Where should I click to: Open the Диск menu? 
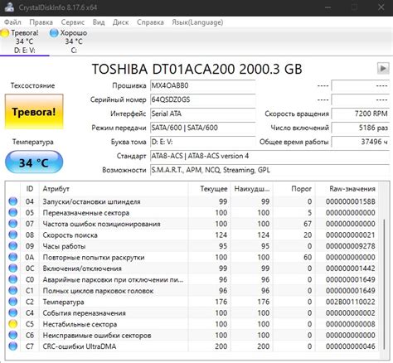(120, 22)
